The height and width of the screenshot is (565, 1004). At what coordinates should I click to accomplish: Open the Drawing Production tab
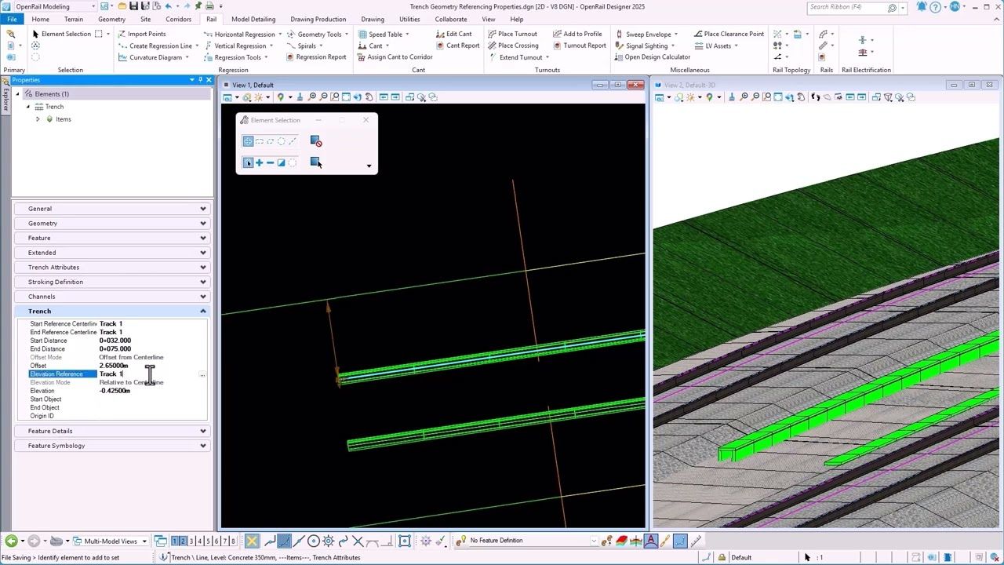point(318,19)
